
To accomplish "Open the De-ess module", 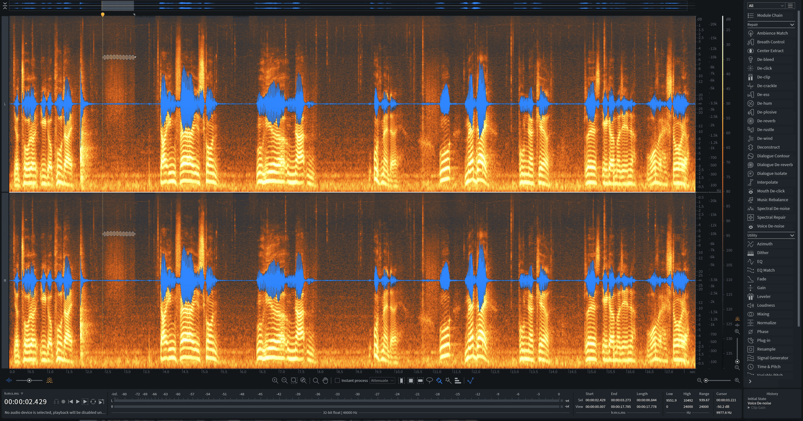I will (x=771, y=95).
